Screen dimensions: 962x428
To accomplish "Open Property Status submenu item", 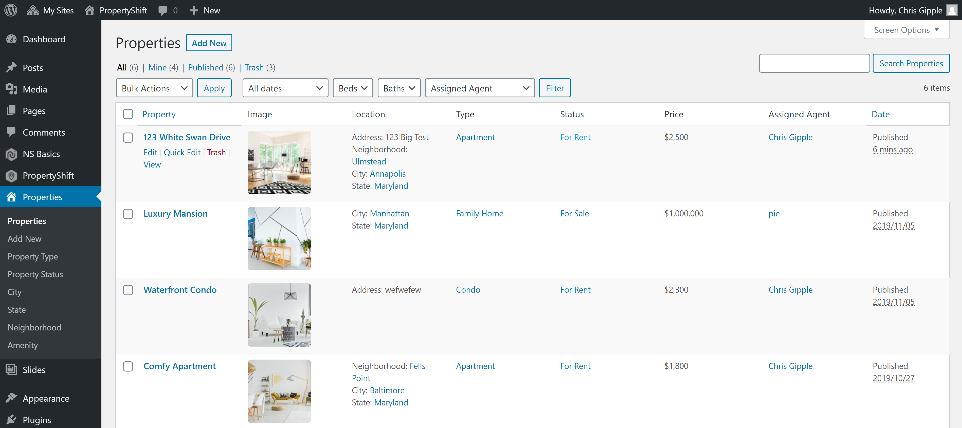I will (x=35, y=274).
